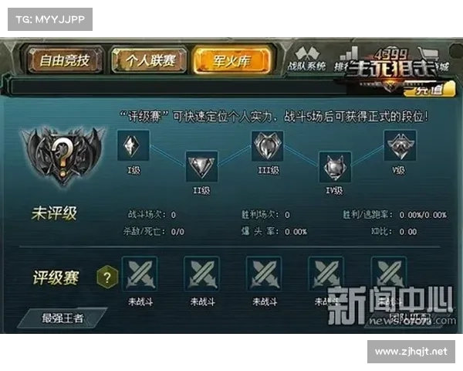
Task: Click the first crossed-swords match slot
Action: click(140, 274)
